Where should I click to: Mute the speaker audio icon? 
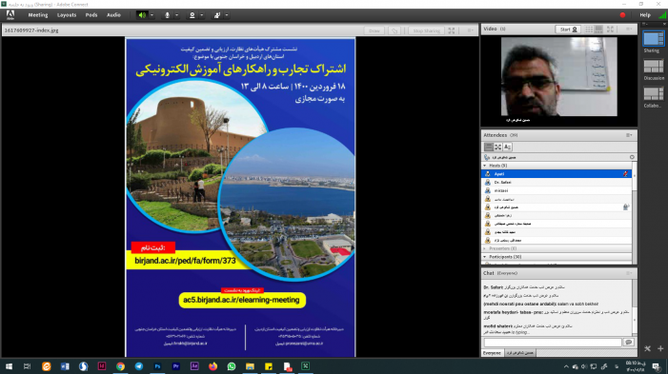pos(142,15)
